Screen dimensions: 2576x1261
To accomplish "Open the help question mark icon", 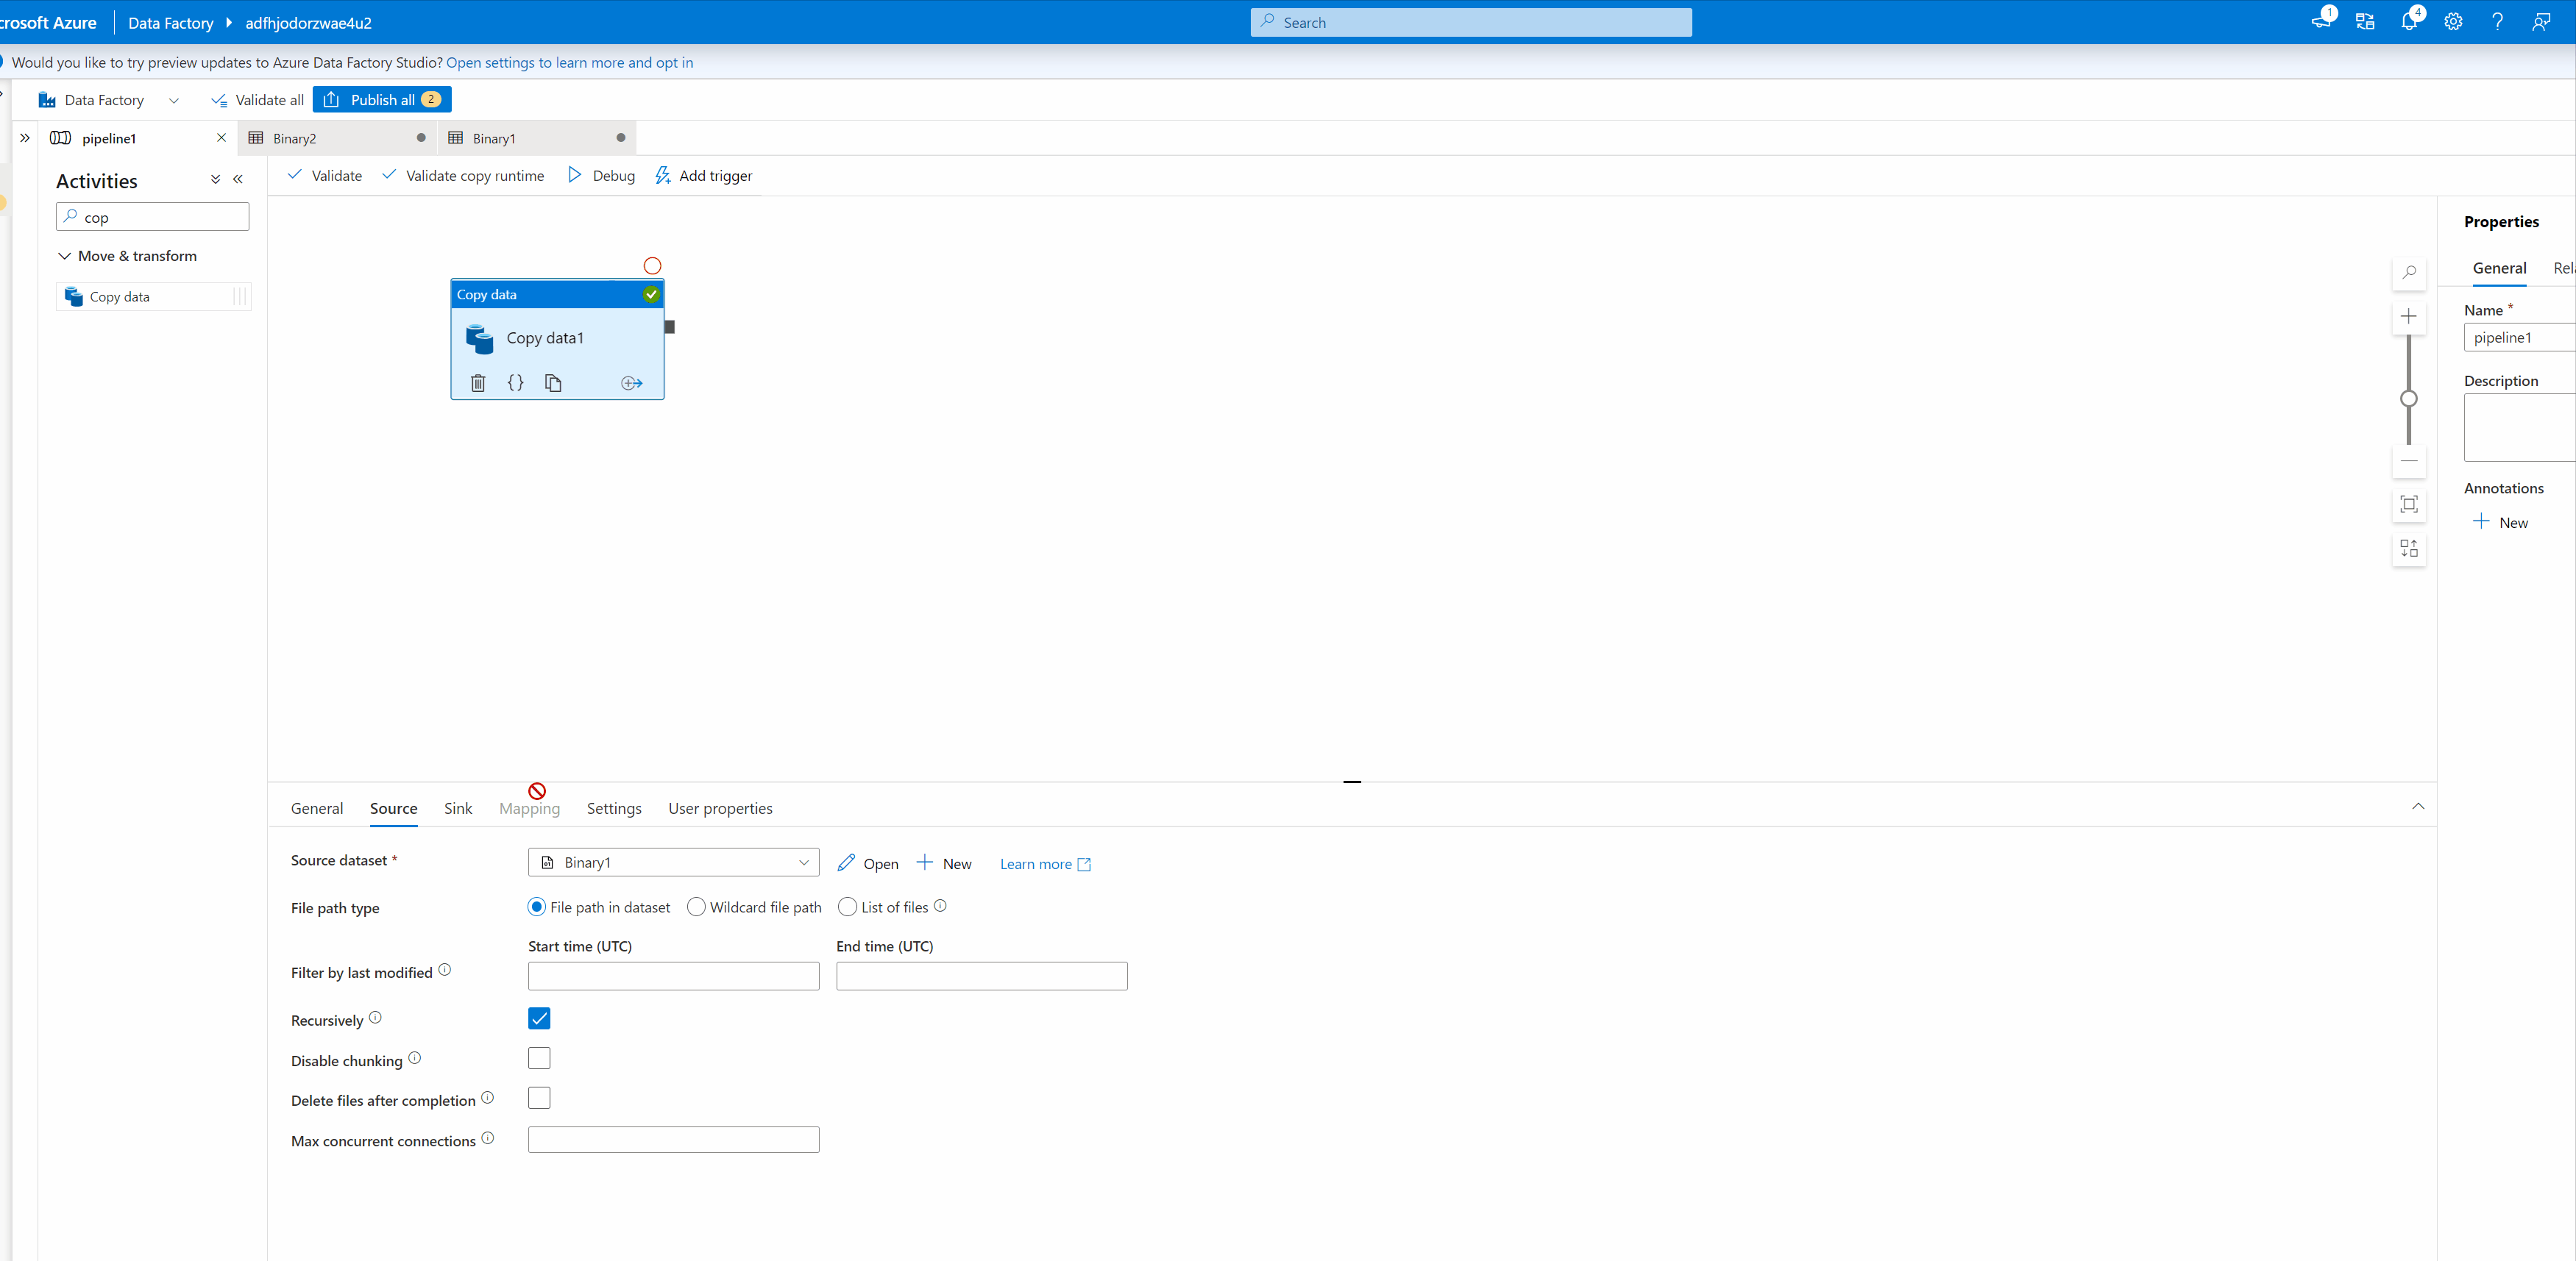I will point(2497,22).
